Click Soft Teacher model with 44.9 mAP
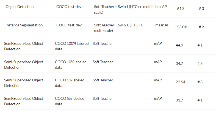The height and width of the screenshot is (113, 216). click(x=103, y=43)
